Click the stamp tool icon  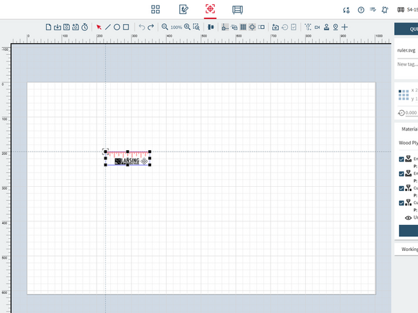pos(326,27)
